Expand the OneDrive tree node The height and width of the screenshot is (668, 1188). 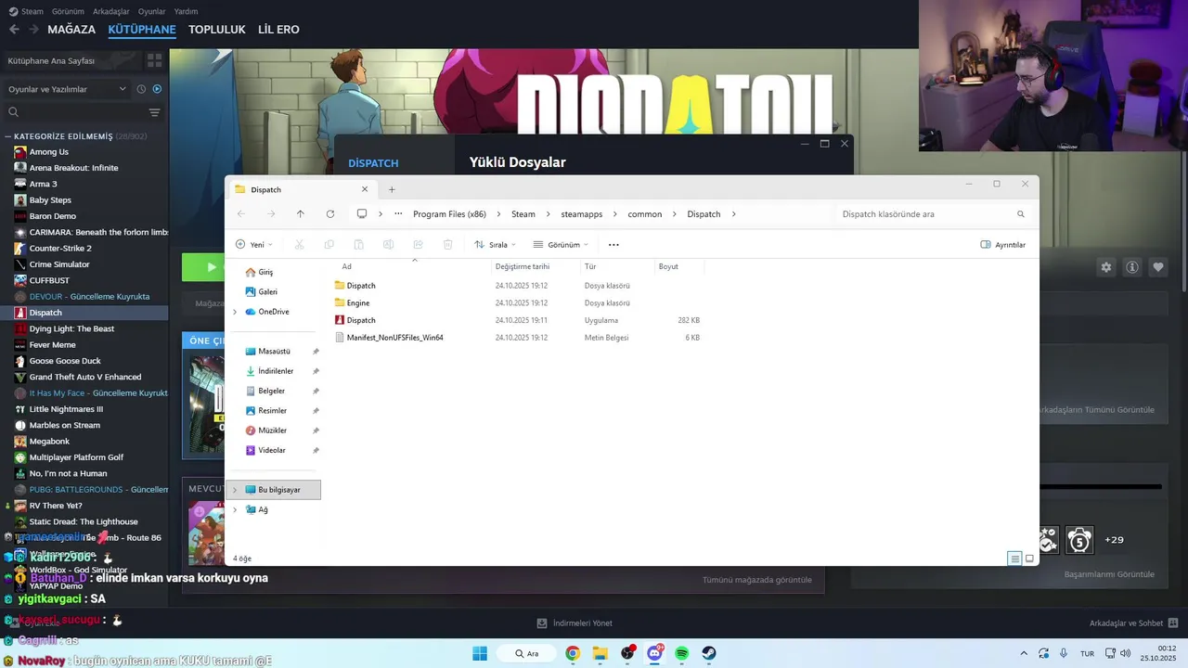235,312
